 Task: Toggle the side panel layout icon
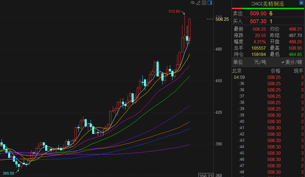[210, 3]
